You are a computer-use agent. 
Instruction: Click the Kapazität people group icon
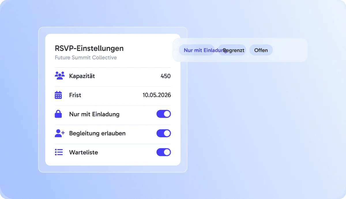[x=59, y=76]
